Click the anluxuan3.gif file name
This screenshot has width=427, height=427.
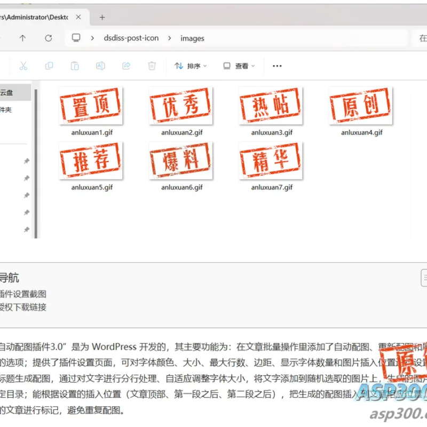pyautogui.click(x=272, y=132)
